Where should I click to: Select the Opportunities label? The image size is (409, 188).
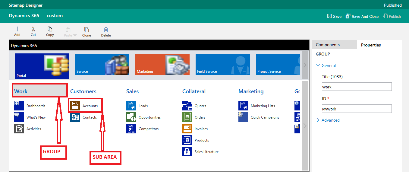[149, 117]
